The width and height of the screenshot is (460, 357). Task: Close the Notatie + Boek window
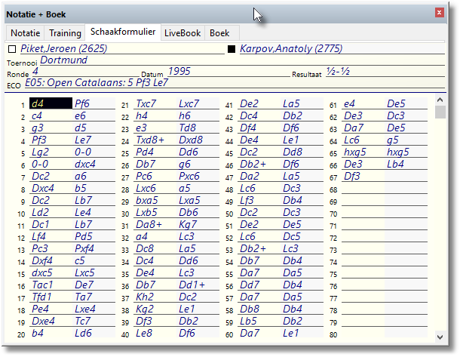(x=440, y=12)
